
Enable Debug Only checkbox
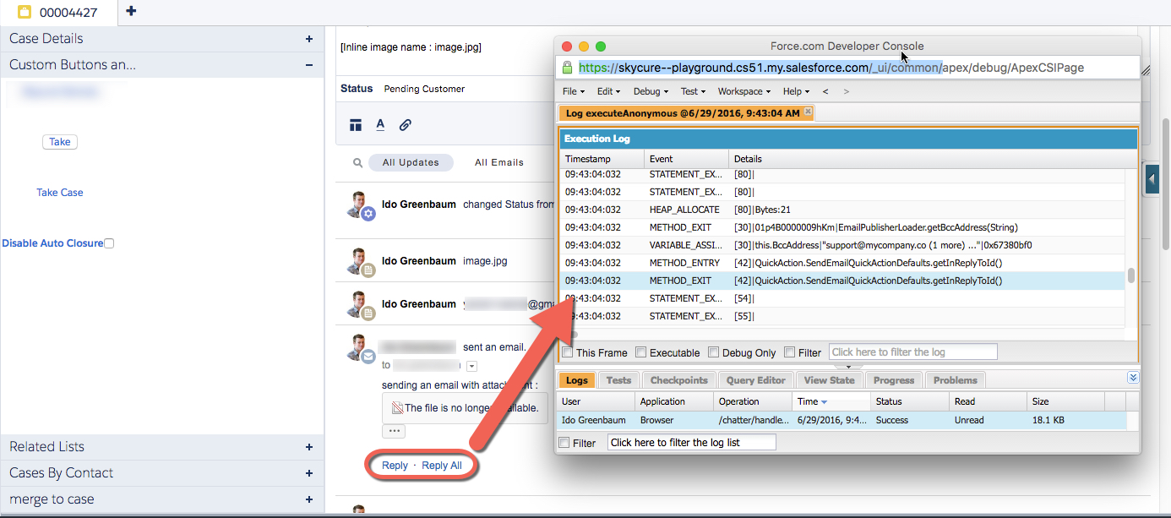(x=714, y=352)
